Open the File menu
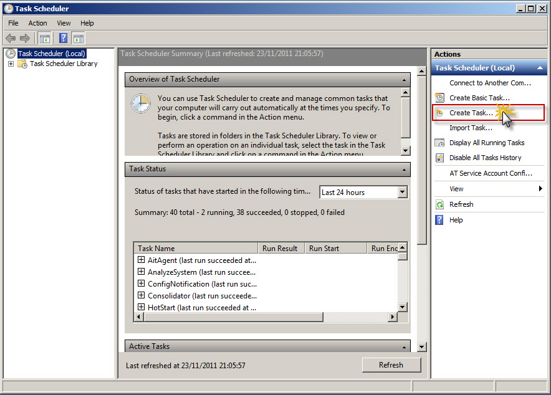 (13, 23)
